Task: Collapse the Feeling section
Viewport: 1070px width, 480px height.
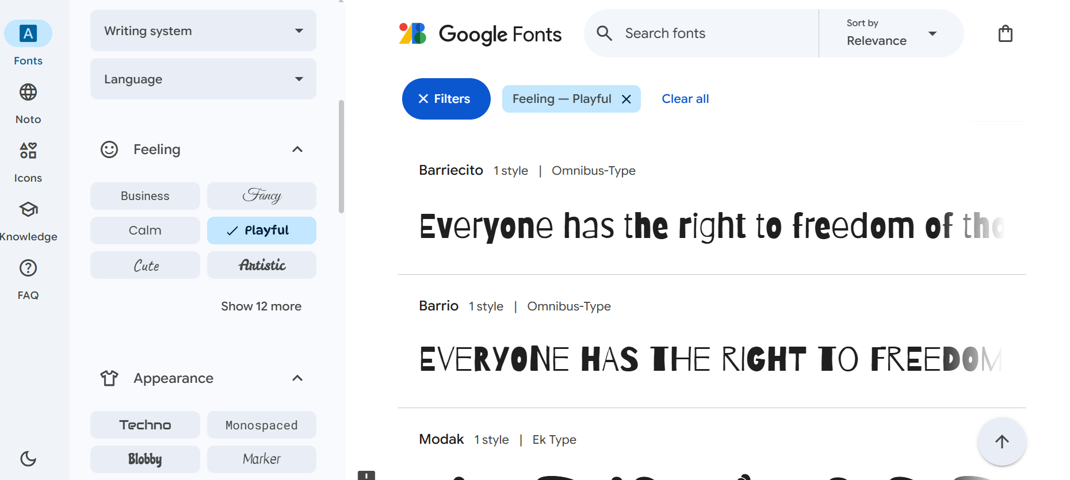Action: click(297, 149)
